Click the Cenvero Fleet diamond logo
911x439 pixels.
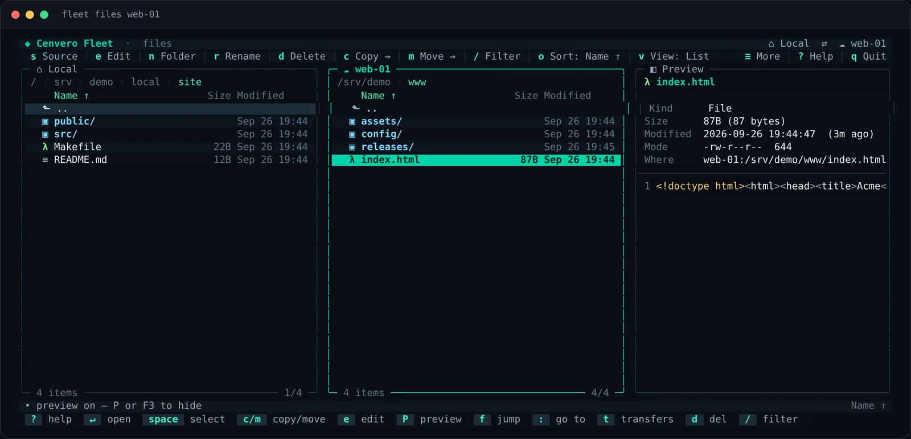[27, 44]
